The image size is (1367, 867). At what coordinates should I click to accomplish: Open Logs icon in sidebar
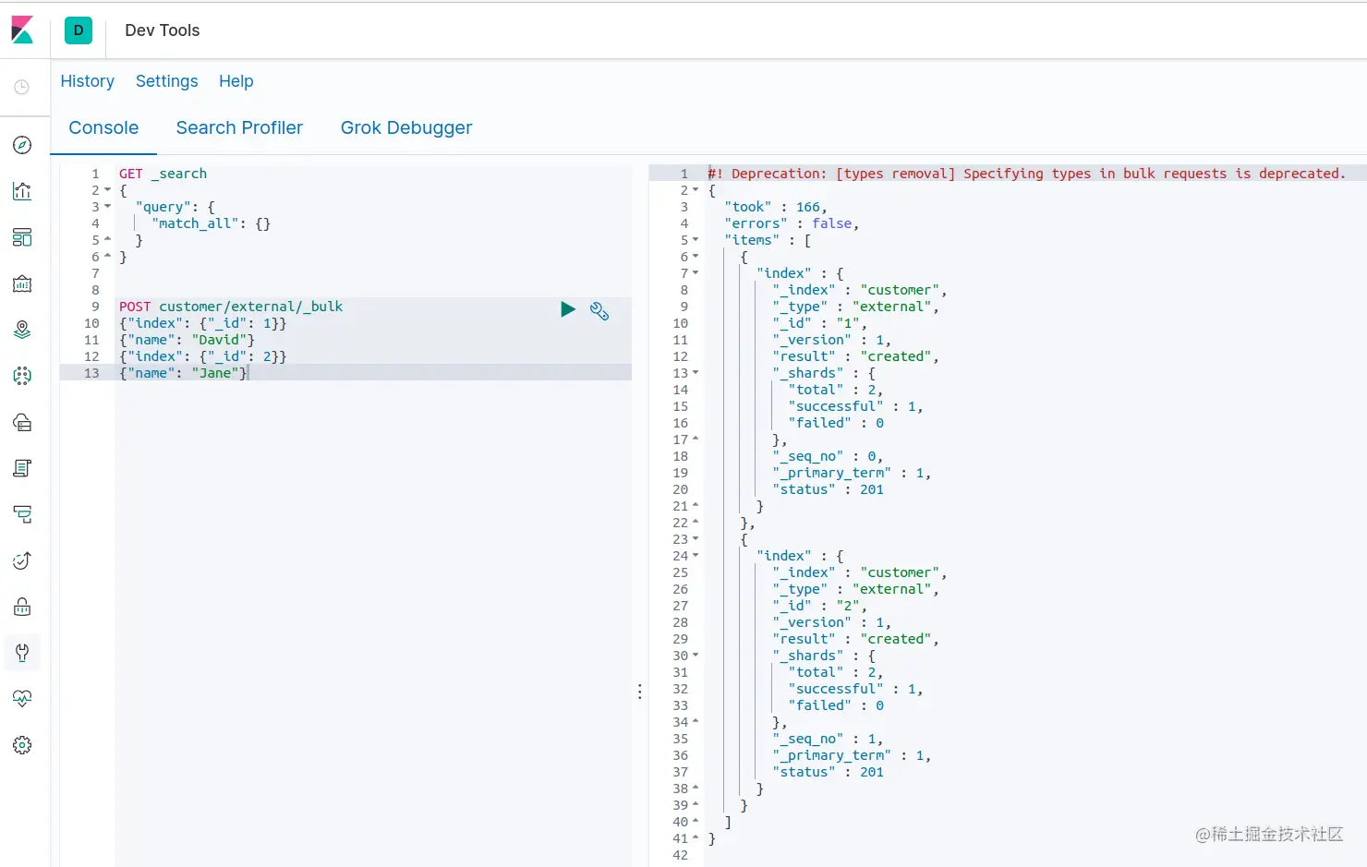tap(22, 468)
